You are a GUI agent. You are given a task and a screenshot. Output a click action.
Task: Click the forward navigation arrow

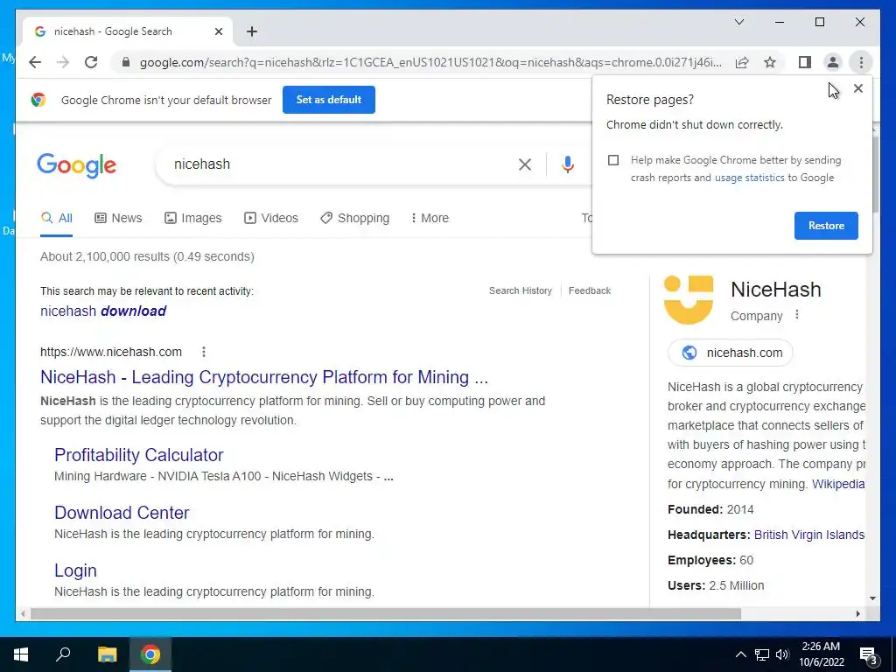click(x=63, y=62)
